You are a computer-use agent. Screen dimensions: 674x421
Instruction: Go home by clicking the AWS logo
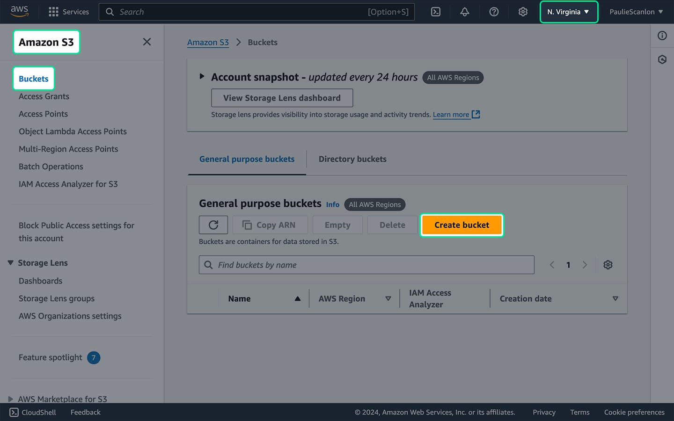point(19,12)
